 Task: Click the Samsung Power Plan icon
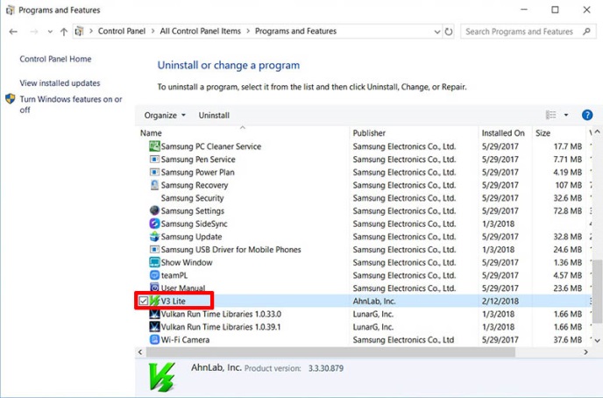pos(154,172)
